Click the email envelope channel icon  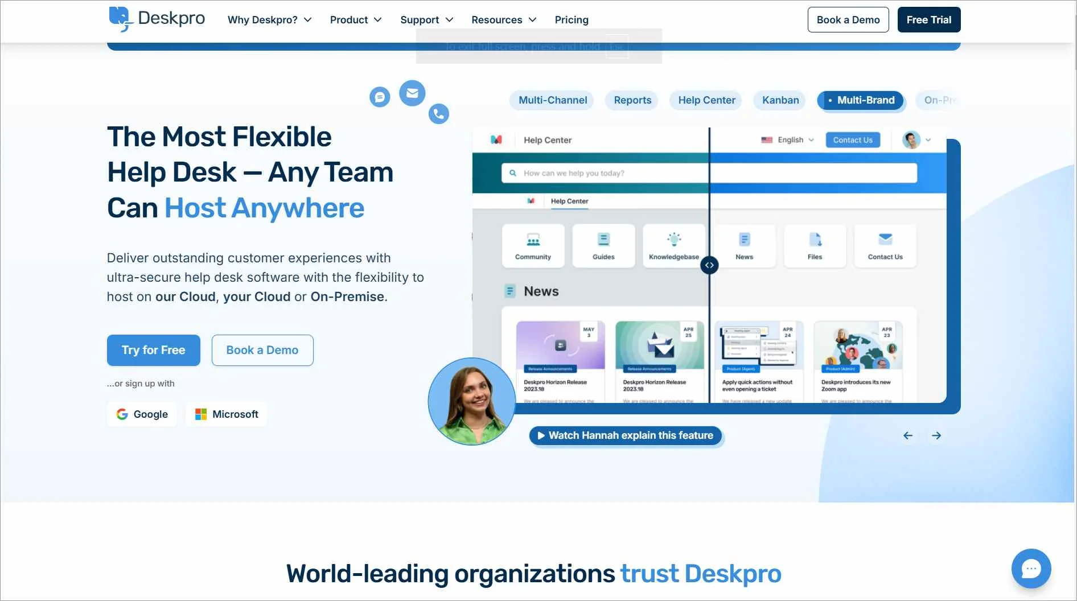pyautogui.click(x=412, y=93)
